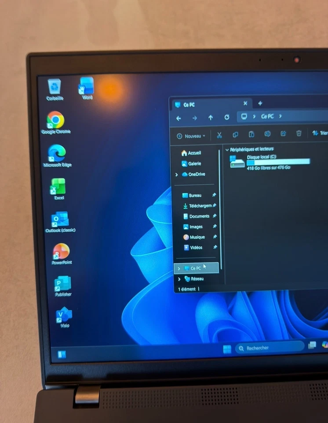Go back in File Explorer
The image size is (328, 423).
click(x=179, y=118)
